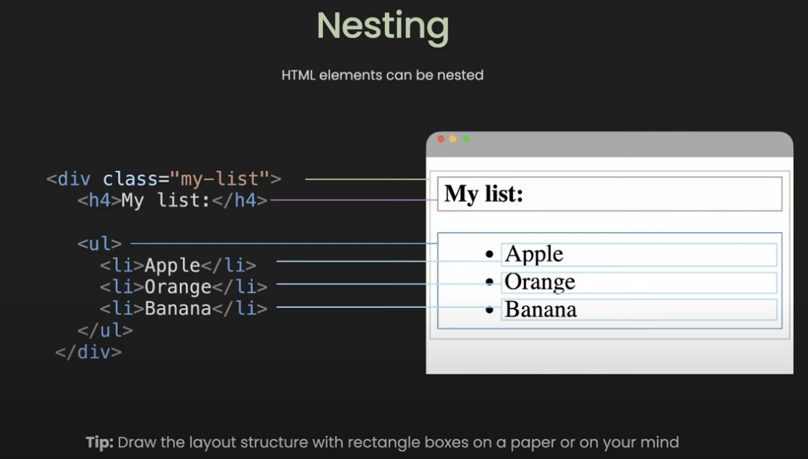Screen dimensions: 808x459
Task: Click the "Nesting" slide title
Action: [383, 27]
